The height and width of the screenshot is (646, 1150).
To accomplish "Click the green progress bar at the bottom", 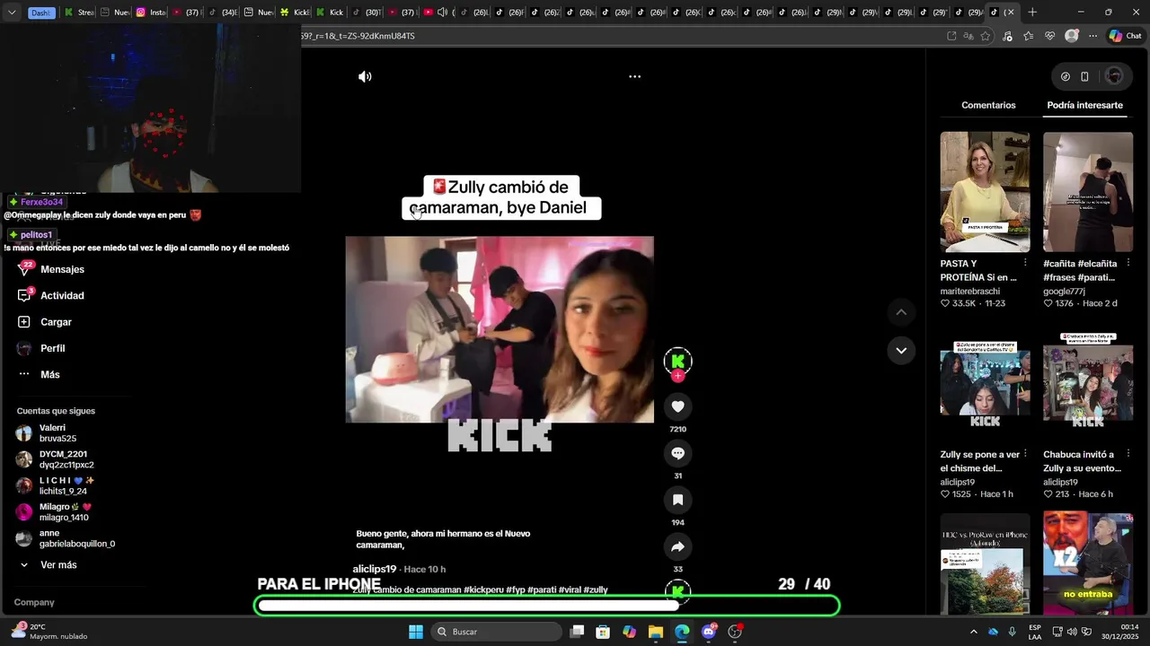I will [x=548, y=606].
